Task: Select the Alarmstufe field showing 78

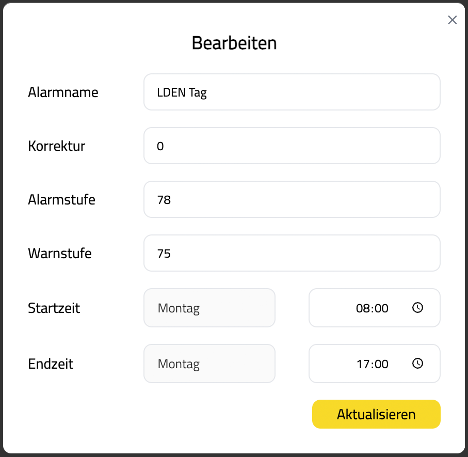Action: click(292, 199)
